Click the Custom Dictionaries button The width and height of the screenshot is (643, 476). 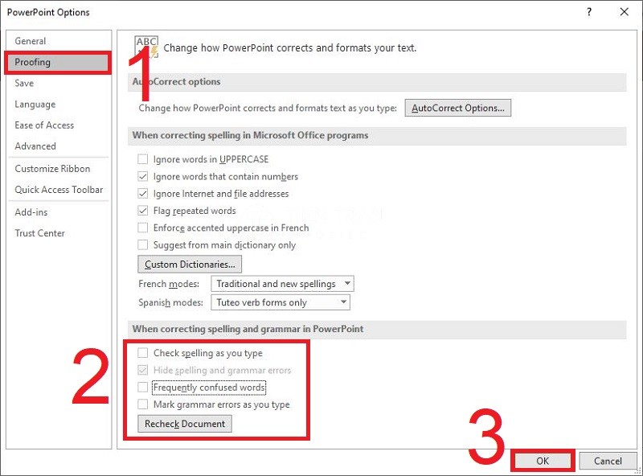point(190,265)
